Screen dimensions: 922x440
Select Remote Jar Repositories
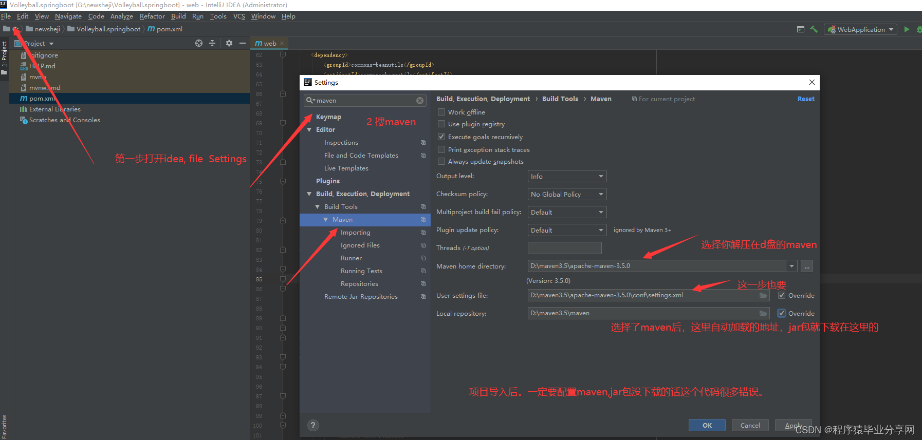click(x=361, y=297)
